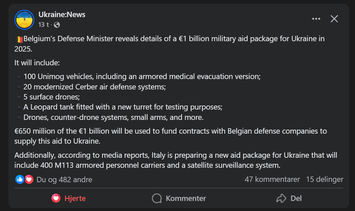Toggle the Hjerte reaction off

coord(69,198)
